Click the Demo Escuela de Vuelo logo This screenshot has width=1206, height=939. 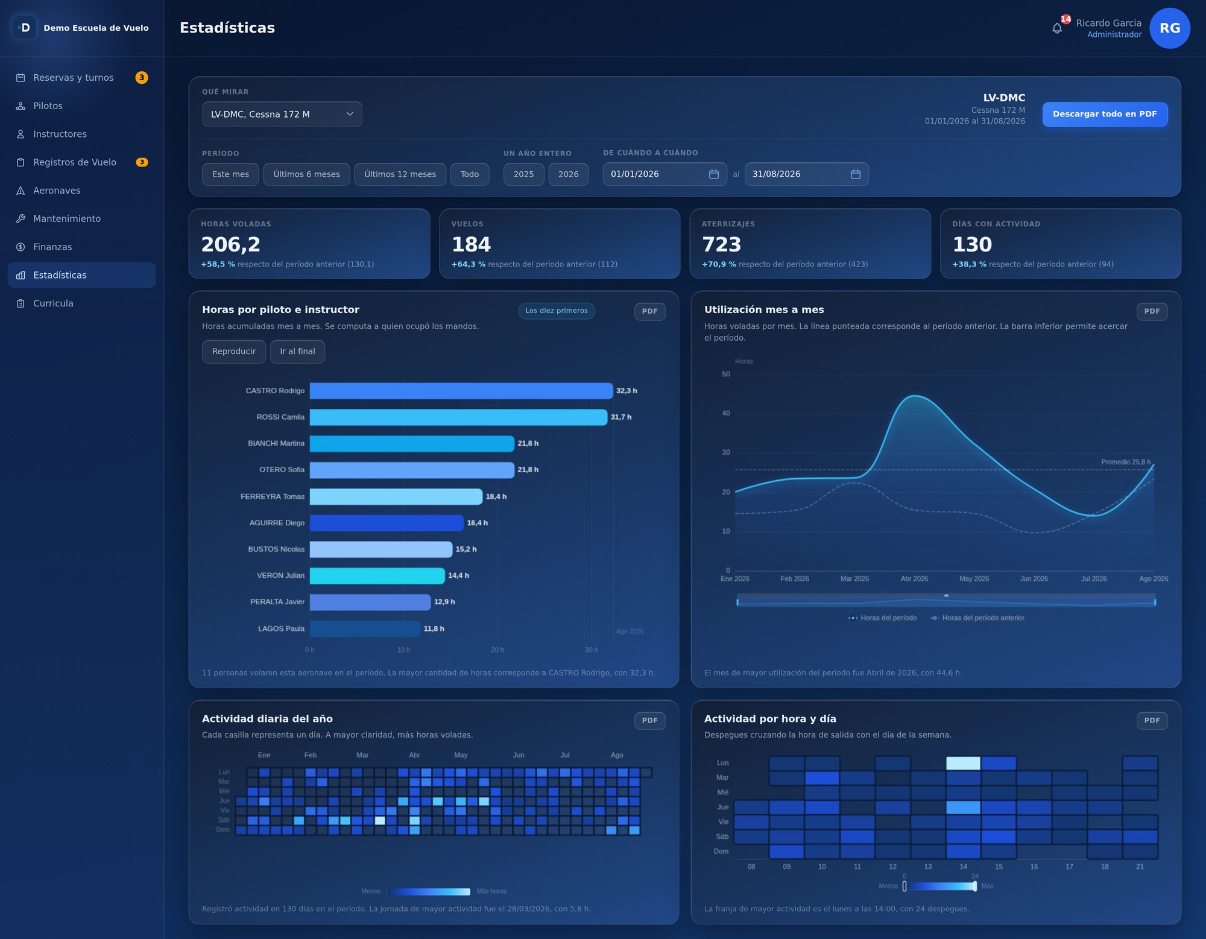[24, 28]
